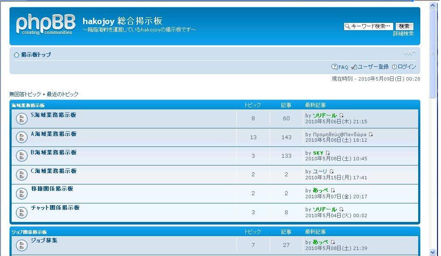Click the FAQ question mark icon
The width and height of the screenshot is (441, 256).
[334, 67]
